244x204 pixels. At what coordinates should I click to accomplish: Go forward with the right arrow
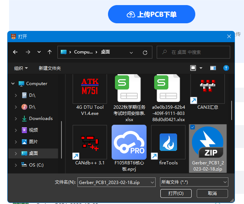pyautogui.click(x=28, y=52)
